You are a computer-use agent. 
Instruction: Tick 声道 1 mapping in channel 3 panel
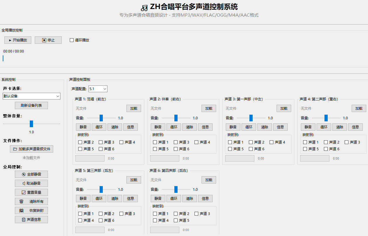(x=230, y=142)
